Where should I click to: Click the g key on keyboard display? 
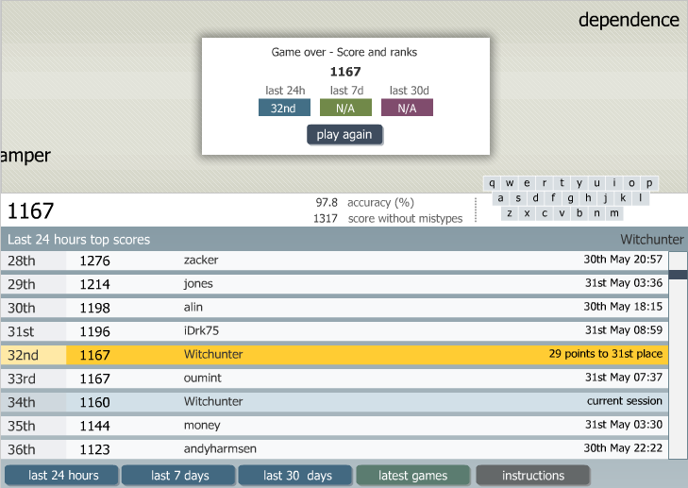[570, 198]
